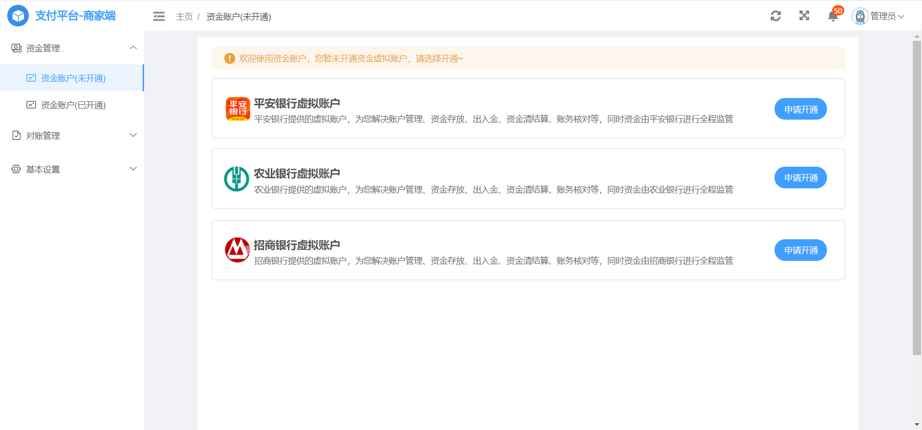Click the breadcrumb 资金账户(未开通) label
Image resolution: width=922 pixels, height=430 pixels.
239,17
